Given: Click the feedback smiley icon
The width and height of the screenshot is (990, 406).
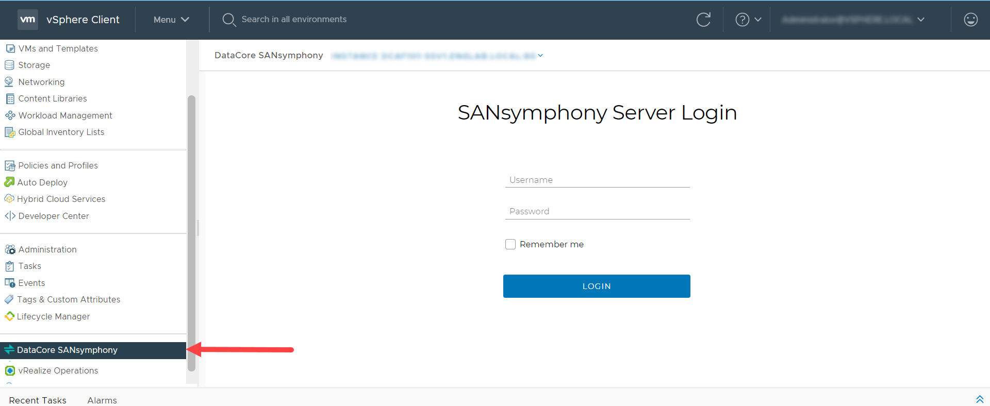Looking at the screenshot, I should click(x=970, y=20).
